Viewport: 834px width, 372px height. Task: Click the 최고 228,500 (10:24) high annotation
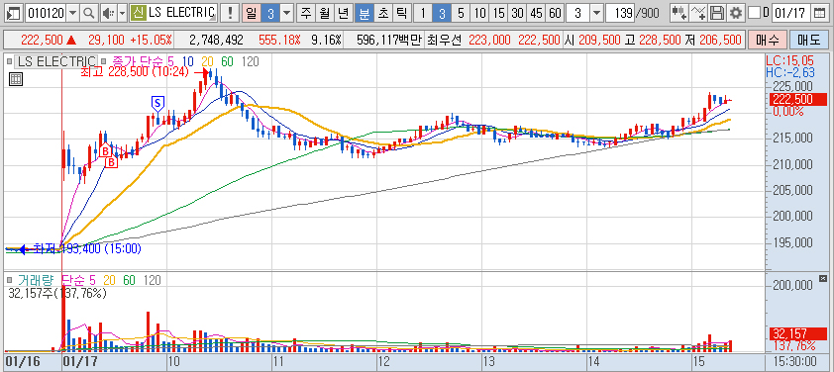135,73
